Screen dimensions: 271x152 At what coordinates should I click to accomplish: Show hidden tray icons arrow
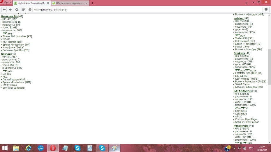click(235, 148)
